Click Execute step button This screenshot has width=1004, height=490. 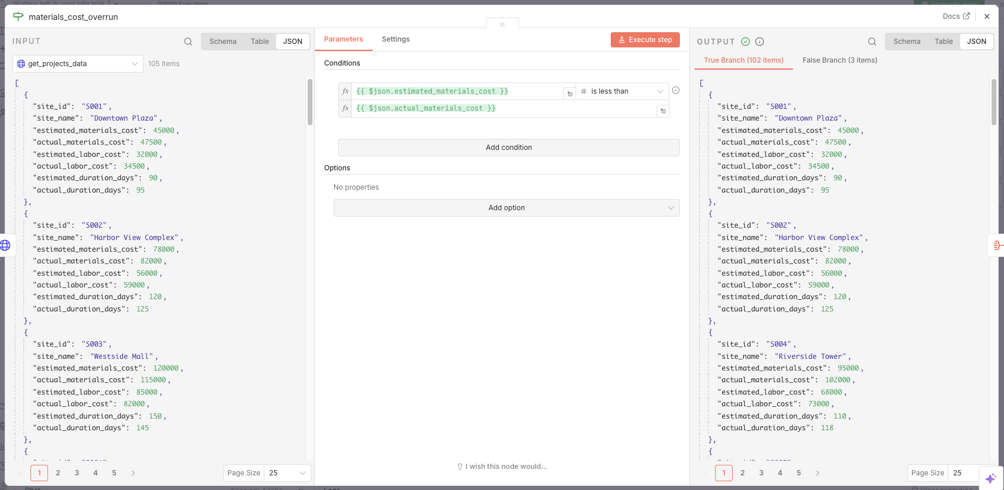645,40
